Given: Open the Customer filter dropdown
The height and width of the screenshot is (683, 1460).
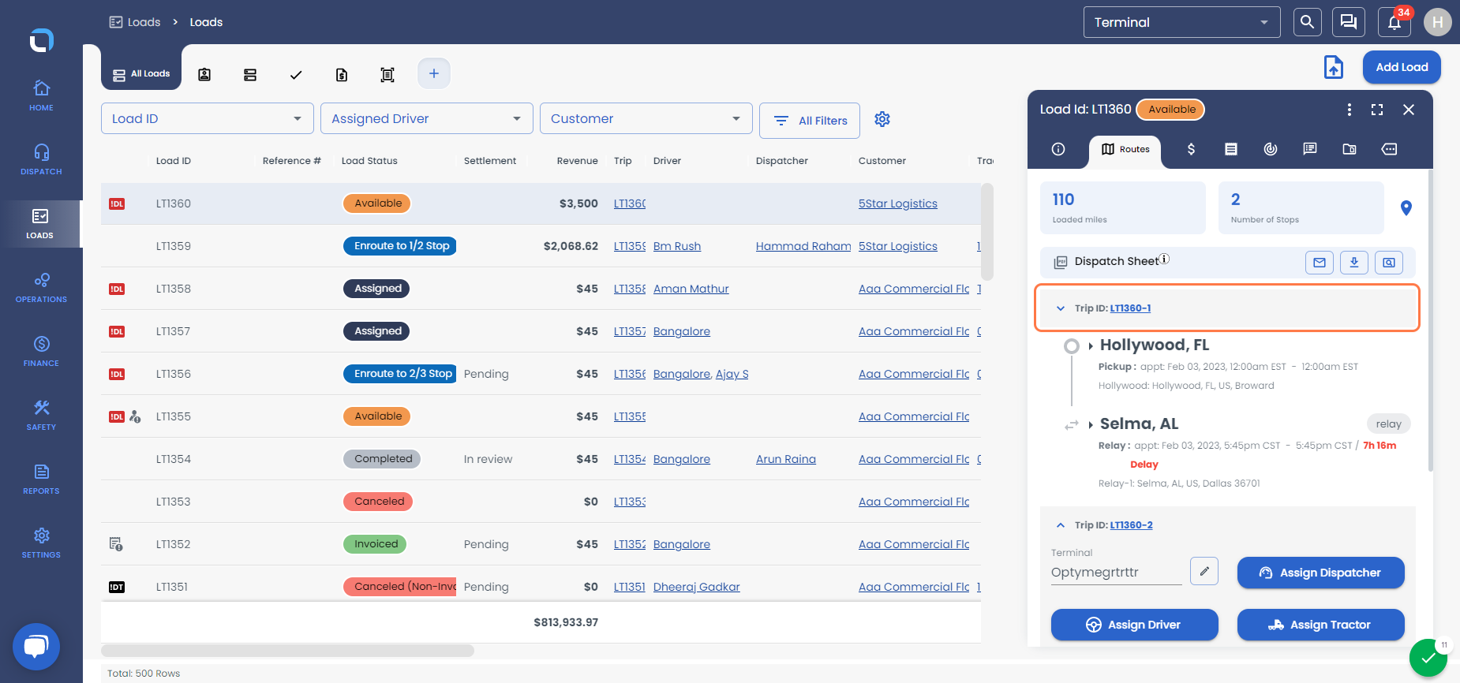Looking at the screenshot, I should [x=646, y=118].
